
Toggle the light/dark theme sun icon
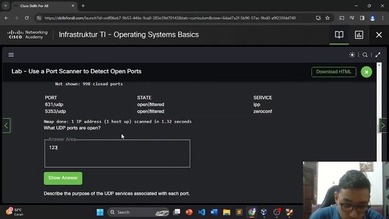(x=352, y=55)
